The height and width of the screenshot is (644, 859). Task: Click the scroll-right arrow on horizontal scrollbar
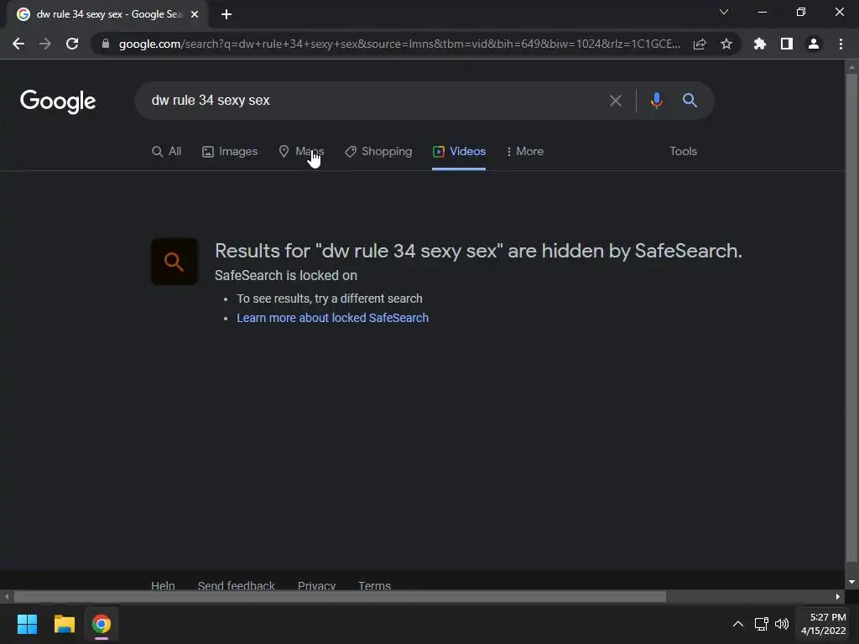pos(838,596)
